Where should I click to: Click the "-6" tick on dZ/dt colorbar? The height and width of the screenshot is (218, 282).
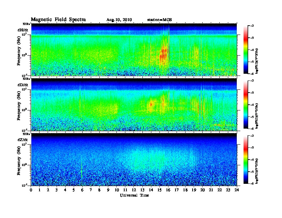click(252, 183)
